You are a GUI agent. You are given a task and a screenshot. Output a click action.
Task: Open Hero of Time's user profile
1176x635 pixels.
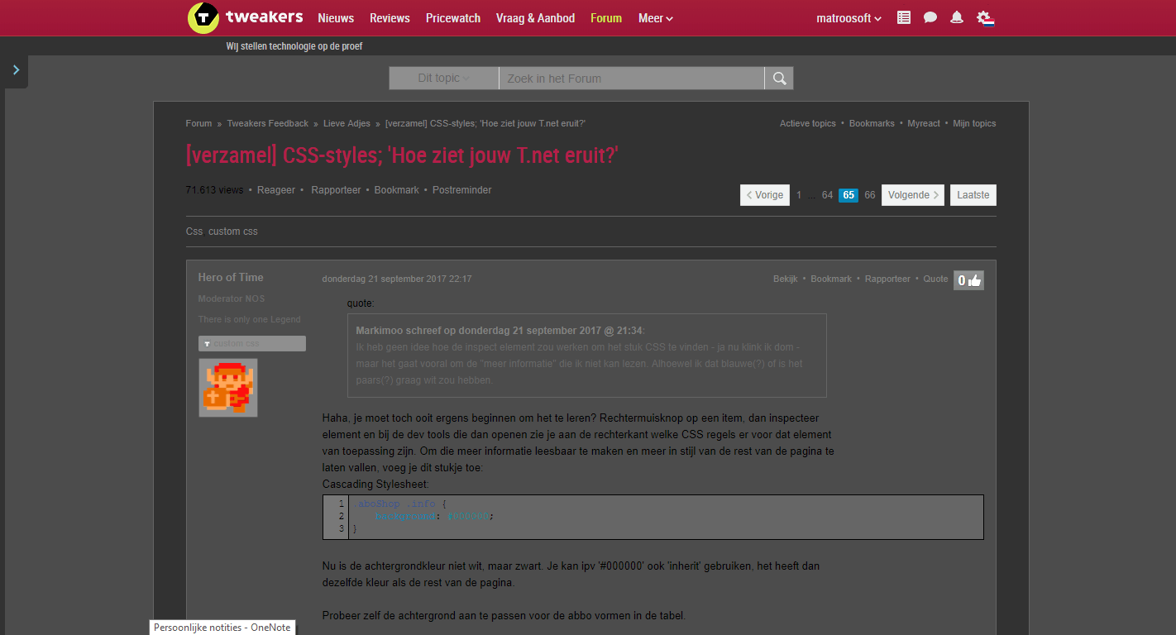pos(231,277)
